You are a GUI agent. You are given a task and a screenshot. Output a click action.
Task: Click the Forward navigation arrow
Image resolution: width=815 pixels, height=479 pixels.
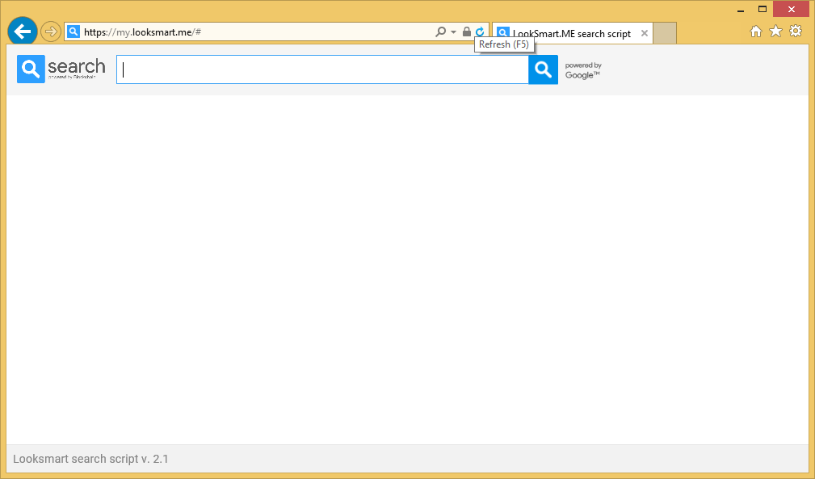(x=51, y=32)
